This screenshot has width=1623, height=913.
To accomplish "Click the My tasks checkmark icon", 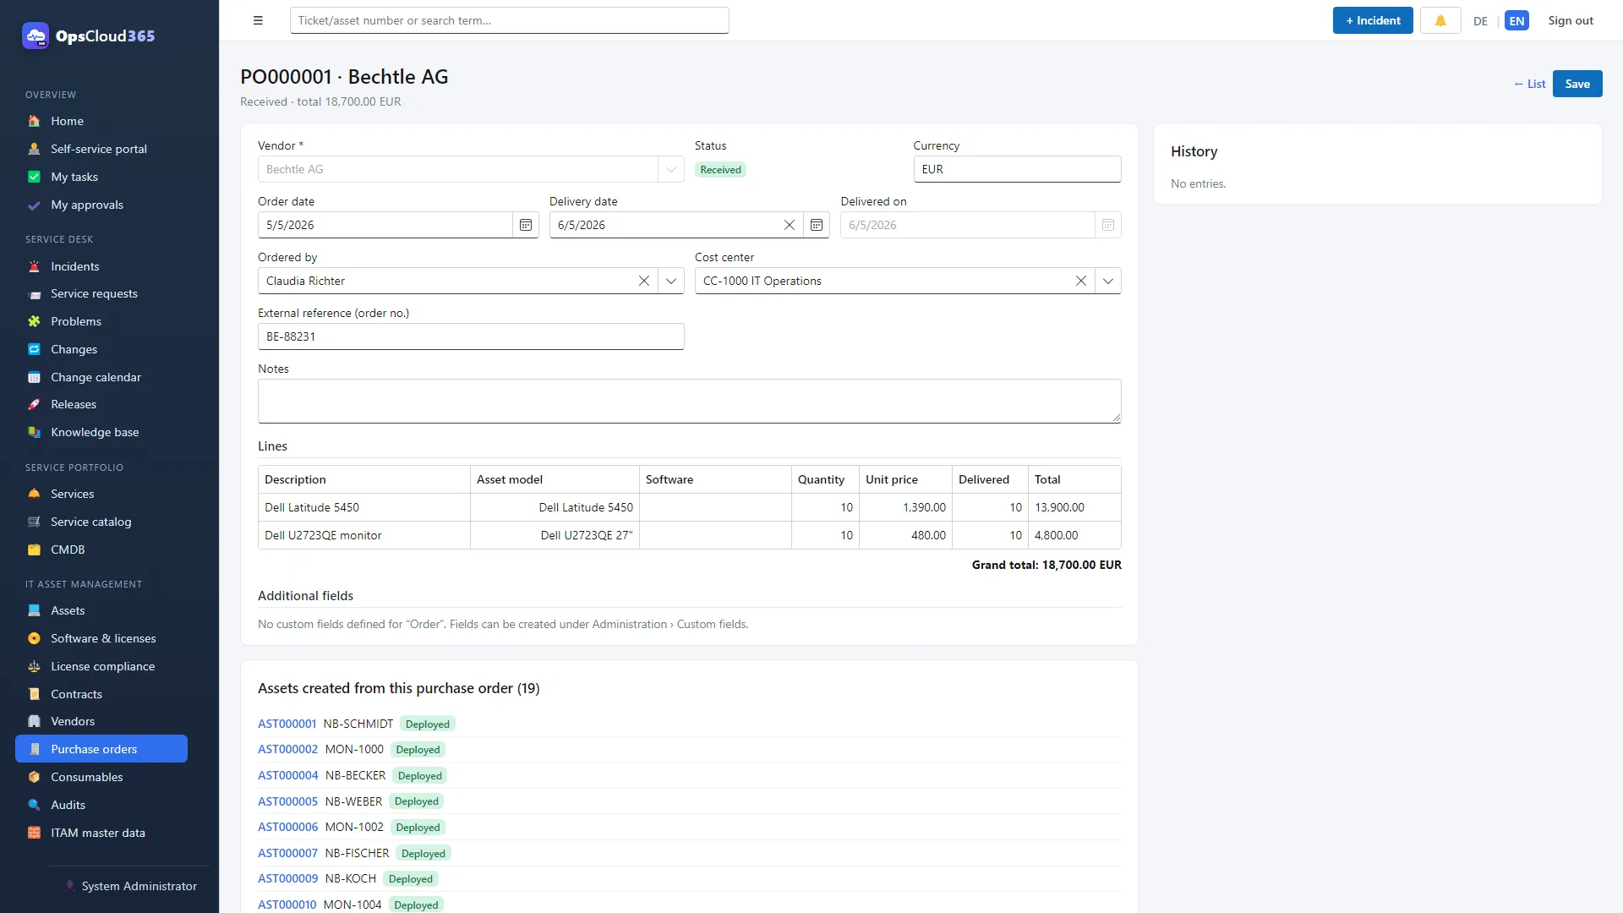I will pos(34,177).
